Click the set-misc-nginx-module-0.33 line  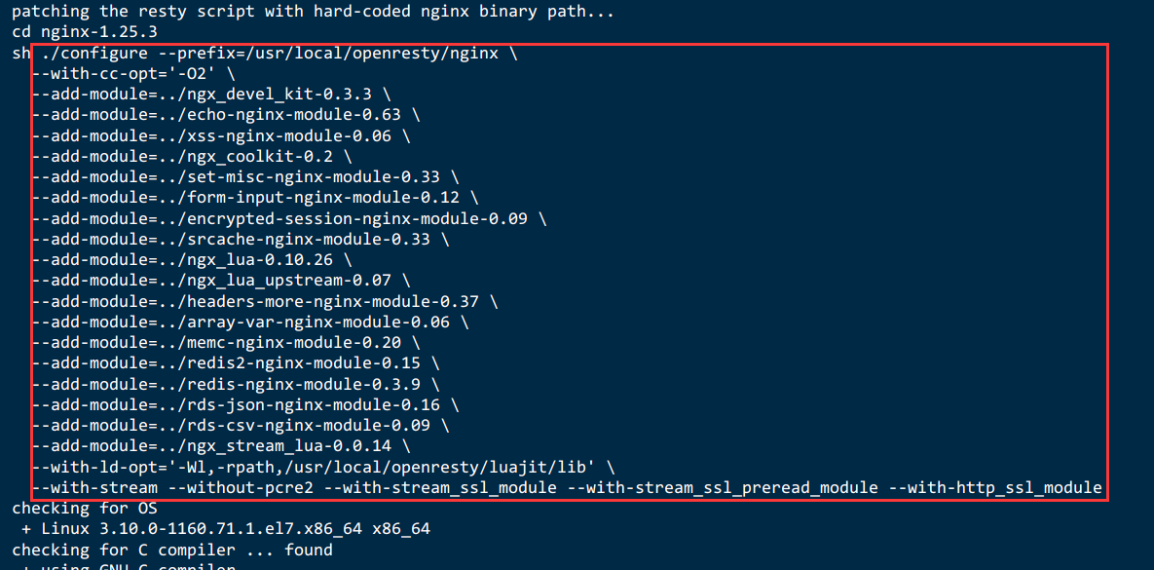(x=246, y=177)
